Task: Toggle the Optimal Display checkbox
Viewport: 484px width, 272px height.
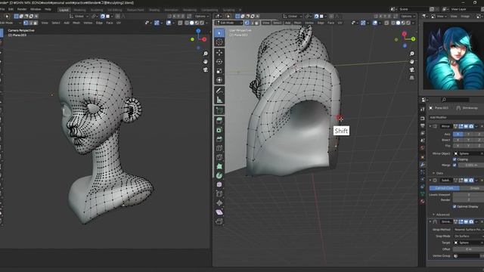Action: tap(455, 206)
